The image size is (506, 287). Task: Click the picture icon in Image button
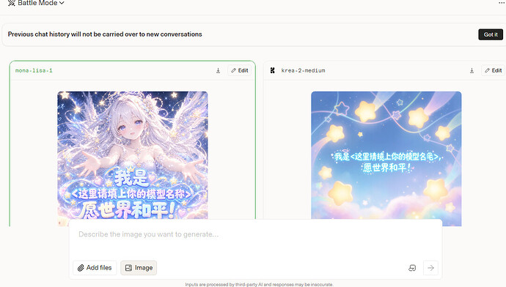tap(128, 268)
